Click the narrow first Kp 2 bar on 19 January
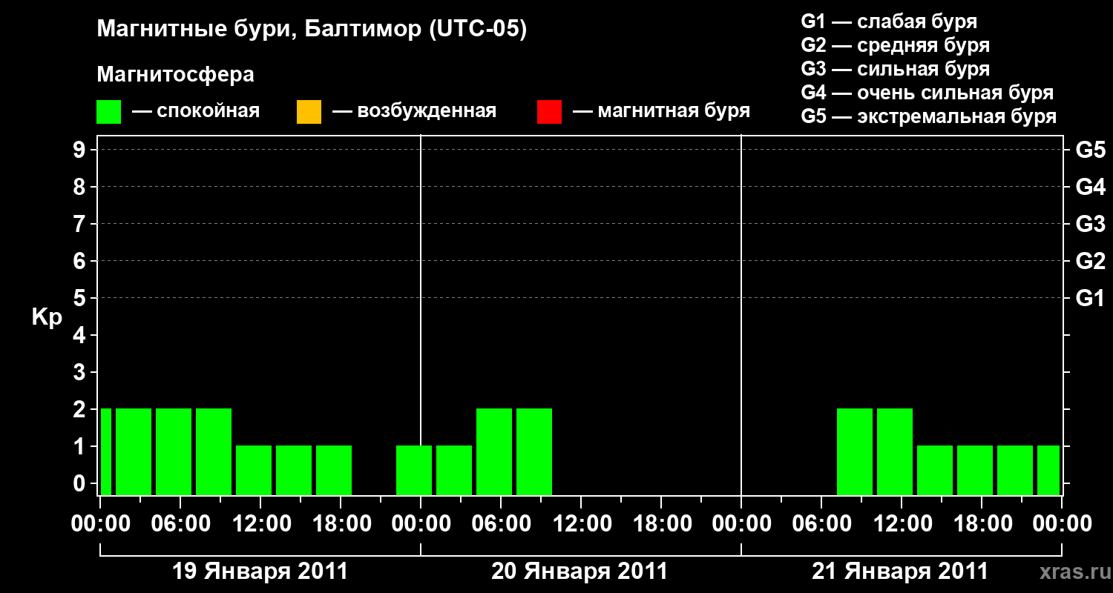This screenshot has width=1113, height=593. 106,451
